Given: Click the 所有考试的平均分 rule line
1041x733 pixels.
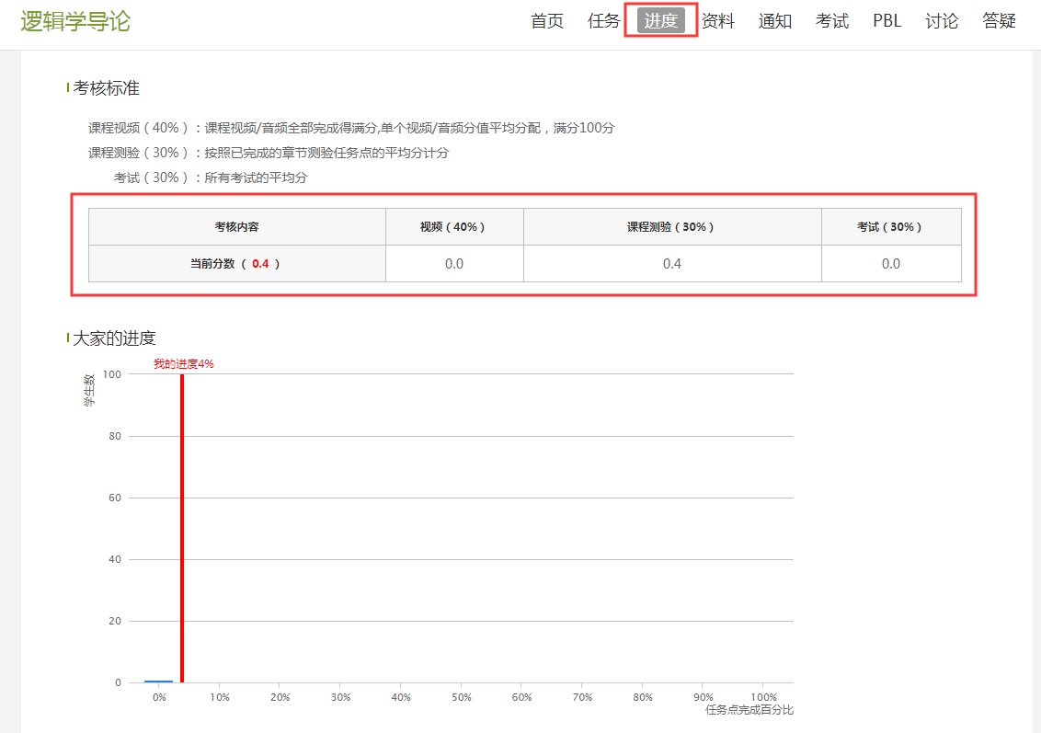Looking at the screenshot, I should point(211,178).
